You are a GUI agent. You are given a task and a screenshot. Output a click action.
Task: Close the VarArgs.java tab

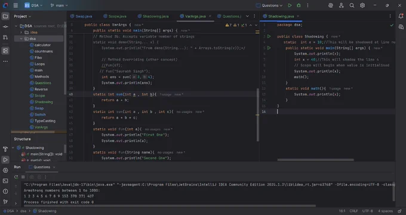[210, 16]
